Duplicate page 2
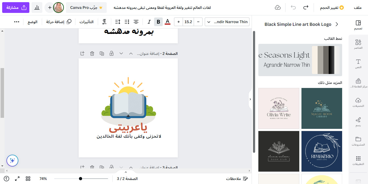368x184 pixels. [102, 54]
